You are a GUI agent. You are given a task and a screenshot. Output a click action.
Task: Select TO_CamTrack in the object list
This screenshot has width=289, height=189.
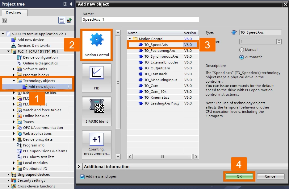pyautogui.click(x=163, y=74)
